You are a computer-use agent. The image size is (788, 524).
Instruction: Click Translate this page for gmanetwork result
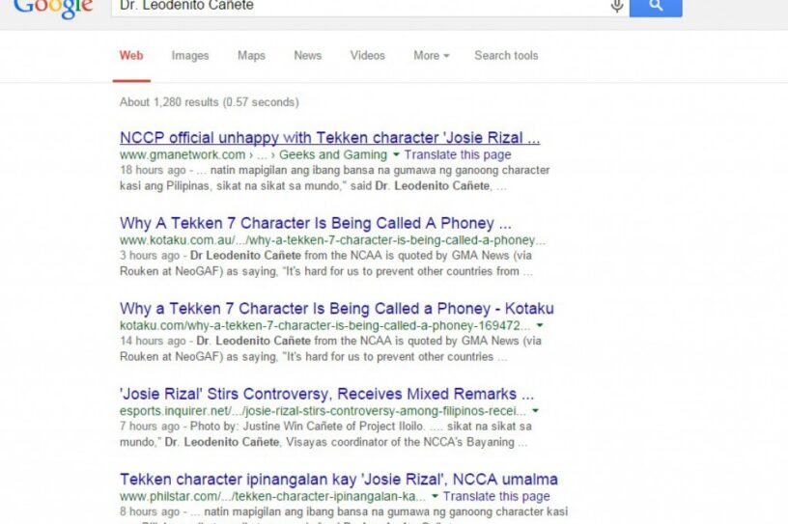pos(458,154)
